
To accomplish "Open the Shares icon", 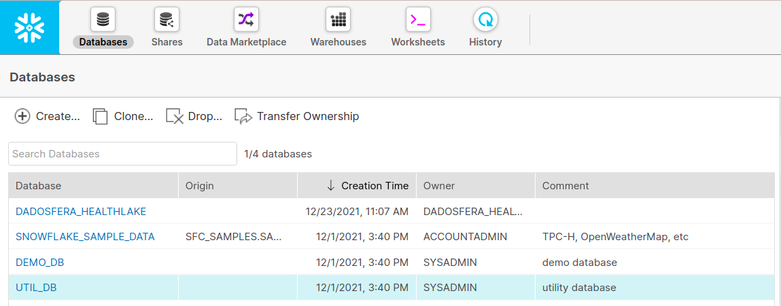I will 167,20.
